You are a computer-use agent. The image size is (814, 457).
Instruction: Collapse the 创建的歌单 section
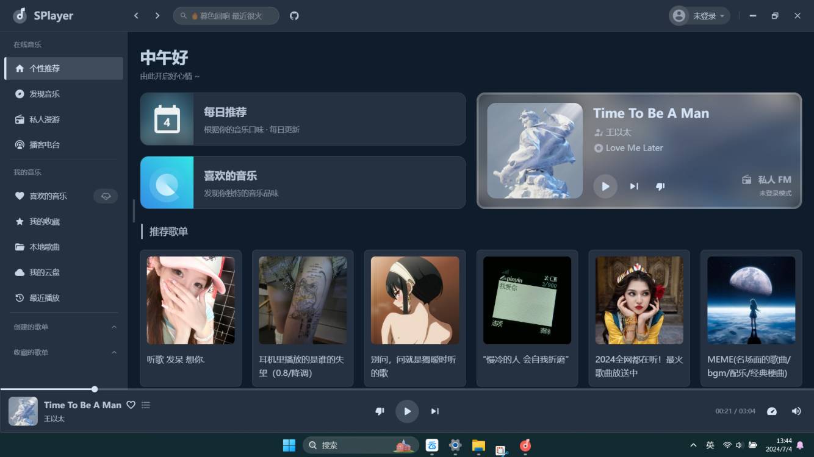coord(114,327)
